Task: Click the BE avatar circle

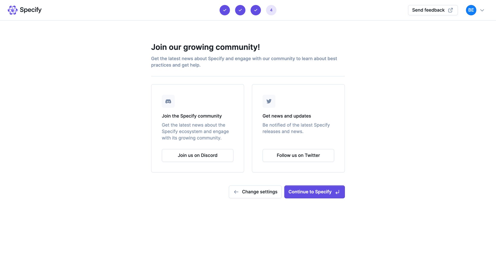Action: coord(471,10)
